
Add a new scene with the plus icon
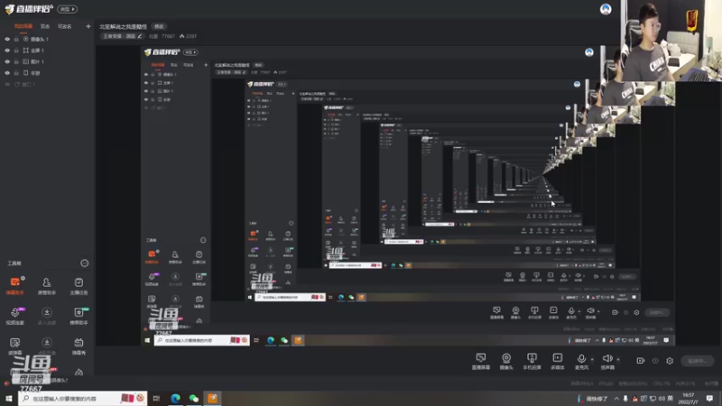[88, 26]
